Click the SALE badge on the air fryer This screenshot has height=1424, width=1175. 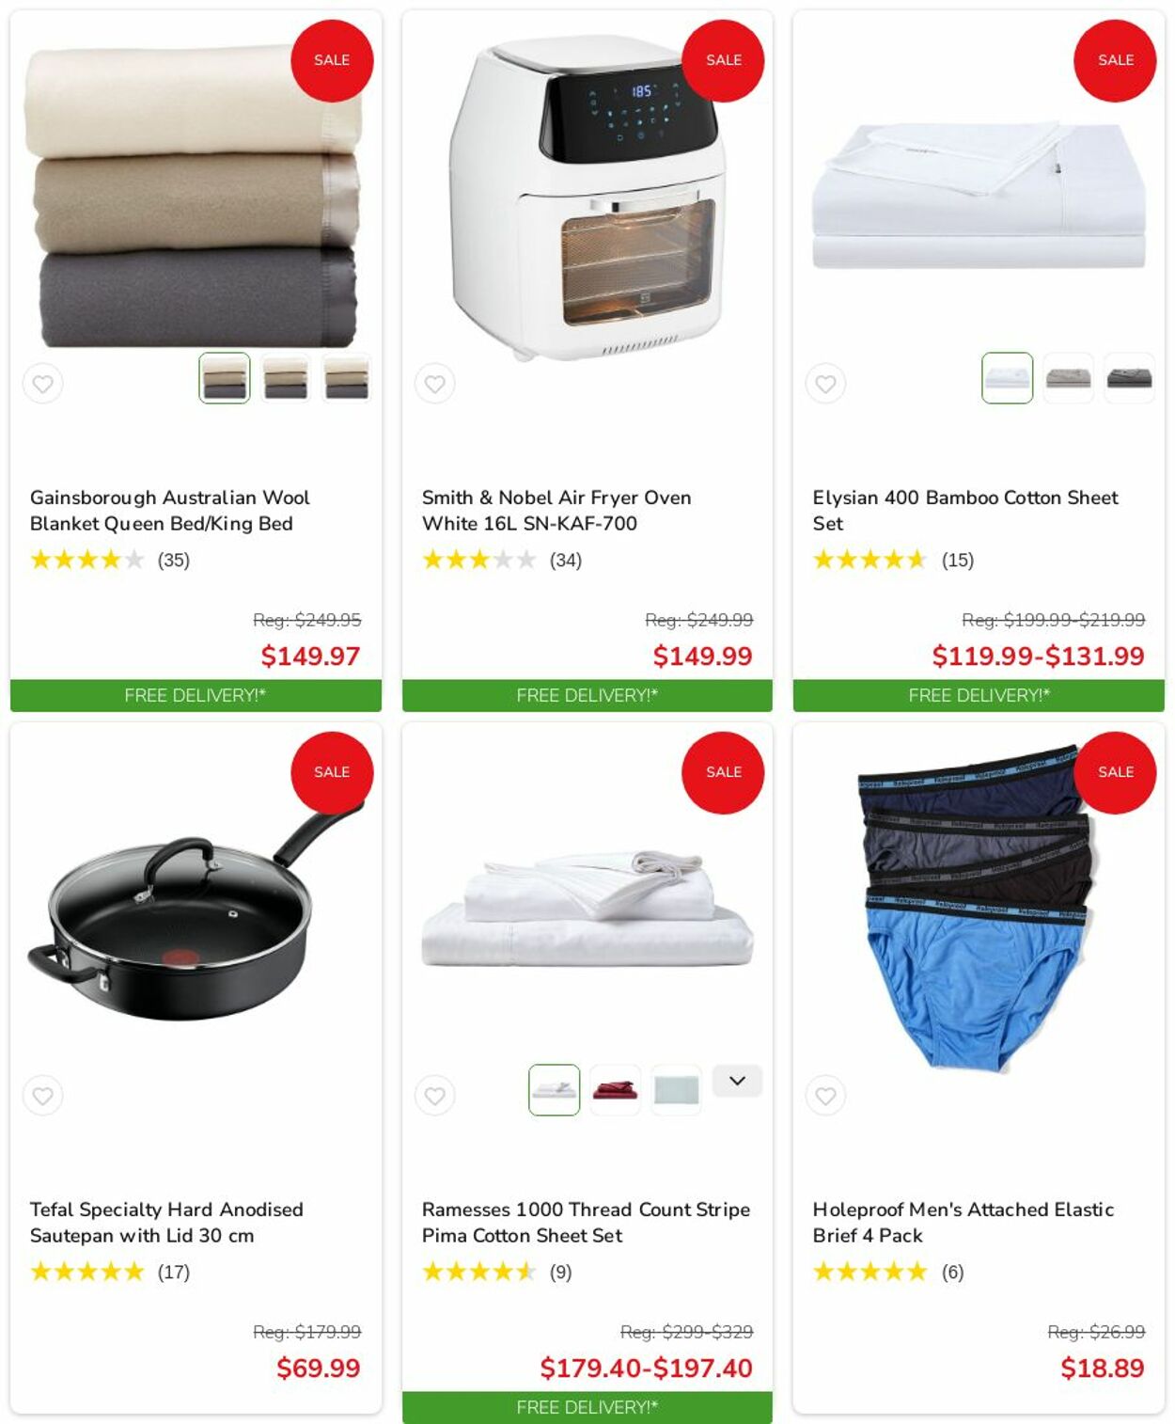pyautogui.click(x=723, y=60)
